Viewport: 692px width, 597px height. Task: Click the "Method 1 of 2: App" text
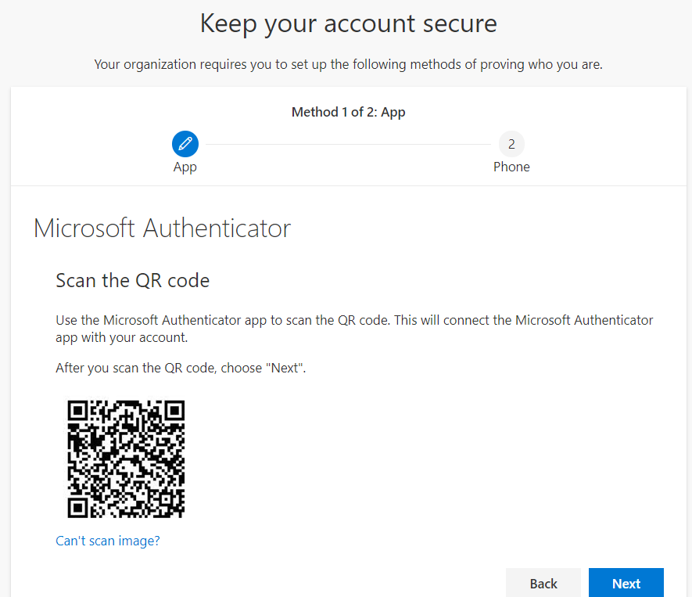click(x=348, y=112)
